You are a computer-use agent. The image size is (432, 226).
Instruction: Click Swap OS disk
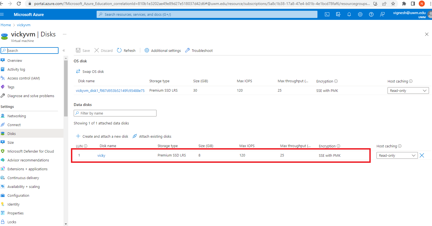pyautogui.click(x=90, y=71)
